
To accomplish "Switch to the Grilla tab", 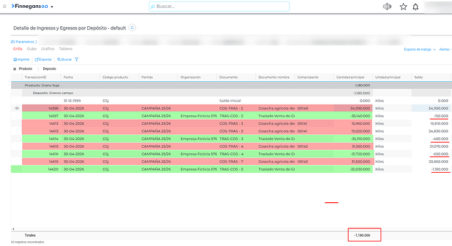I will click(18, 48).
